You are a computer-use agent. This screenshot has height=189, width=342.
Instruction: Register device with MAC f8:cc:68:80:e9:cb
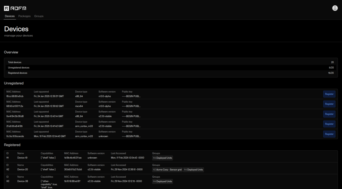coord(329,94)
